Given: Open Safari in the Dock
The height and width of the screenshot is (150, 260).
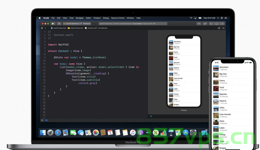Looking at the screenshot, I should pyautogui.click(x=58, y=132).
